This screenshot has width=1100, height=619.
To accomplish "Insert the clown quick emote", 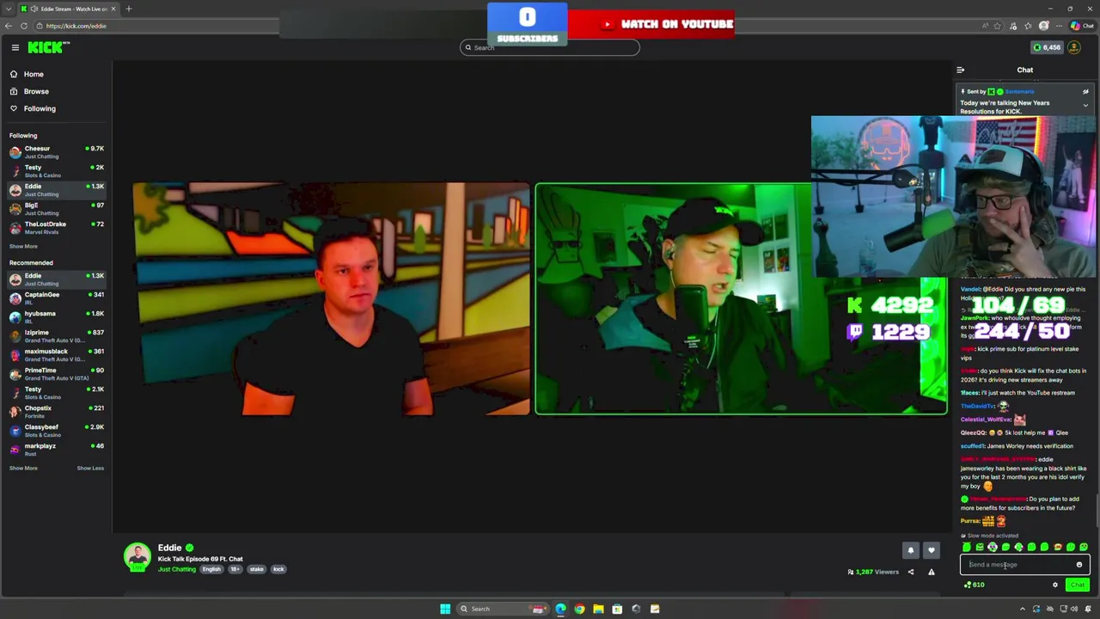I will [x=993, y=547].
